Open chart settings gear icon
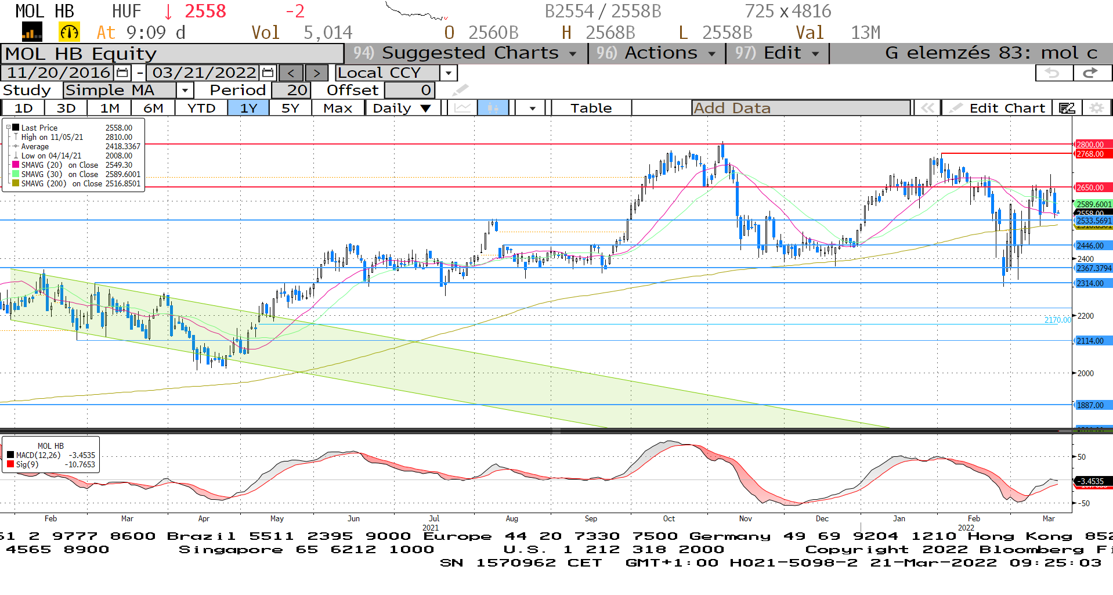 click(1096, 108)
